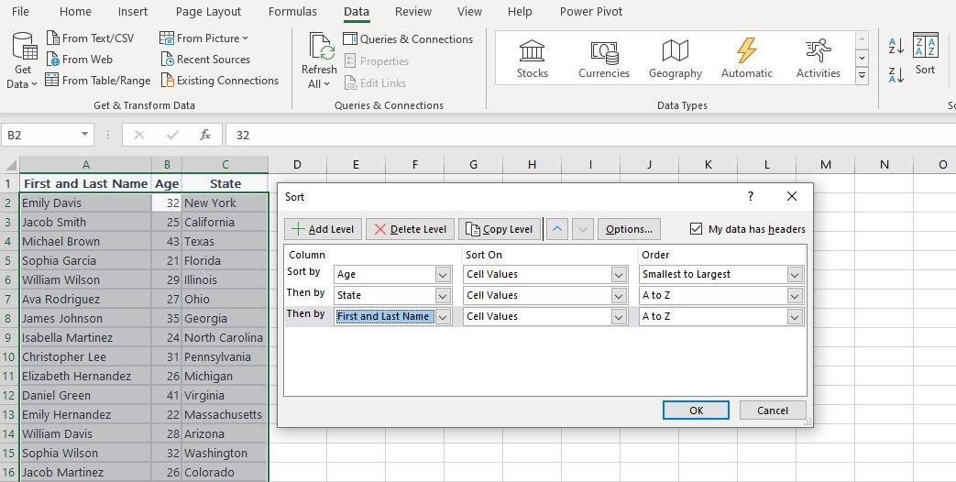Expand the Data Types gallery
The height and width of the screenshot is (482, 956).
point(863,76)
